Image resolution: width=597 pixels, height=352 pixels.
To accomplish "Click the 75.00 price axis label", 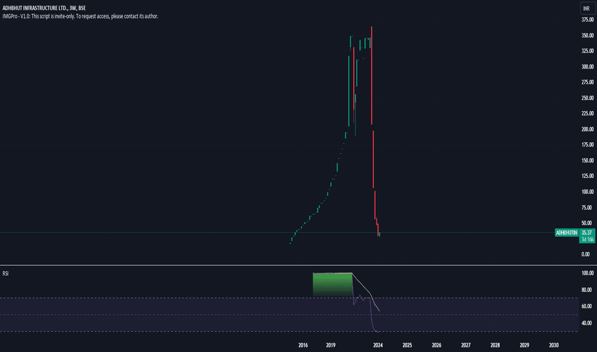I will point(587,207).
